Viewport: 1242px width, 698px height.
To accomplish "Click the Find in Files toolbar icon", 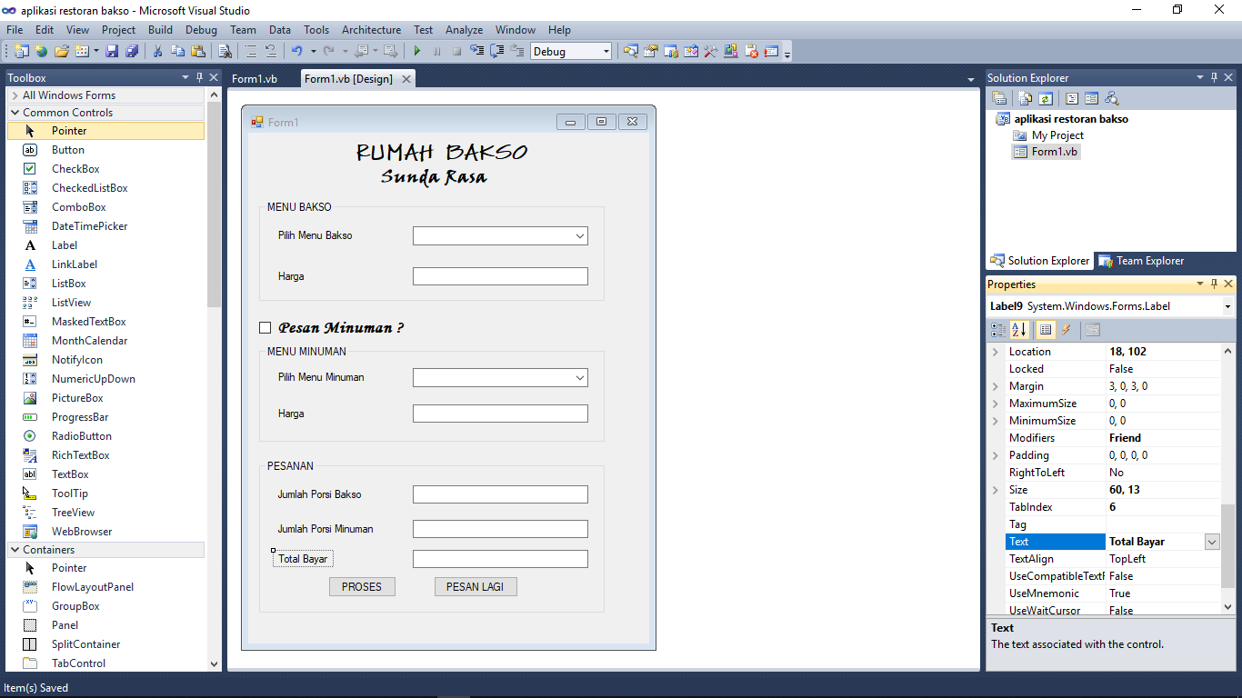I will (224, 51).
